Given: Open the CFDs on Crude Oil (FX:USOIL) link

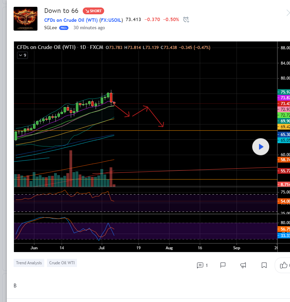Looking at the screenshot, I should [83, 20].
